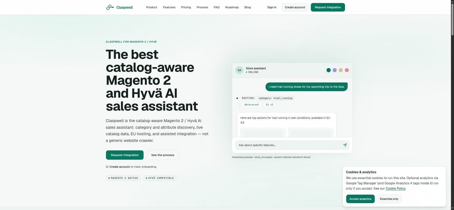
Task: Go to Pricing in the navbar
Action: point(186,7)
